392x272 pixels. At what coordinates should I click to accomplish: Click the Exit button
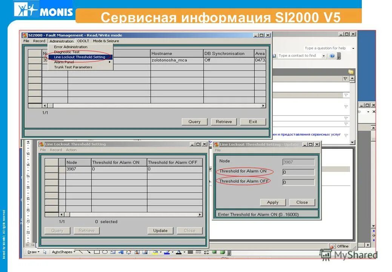[x=253, y=122]
